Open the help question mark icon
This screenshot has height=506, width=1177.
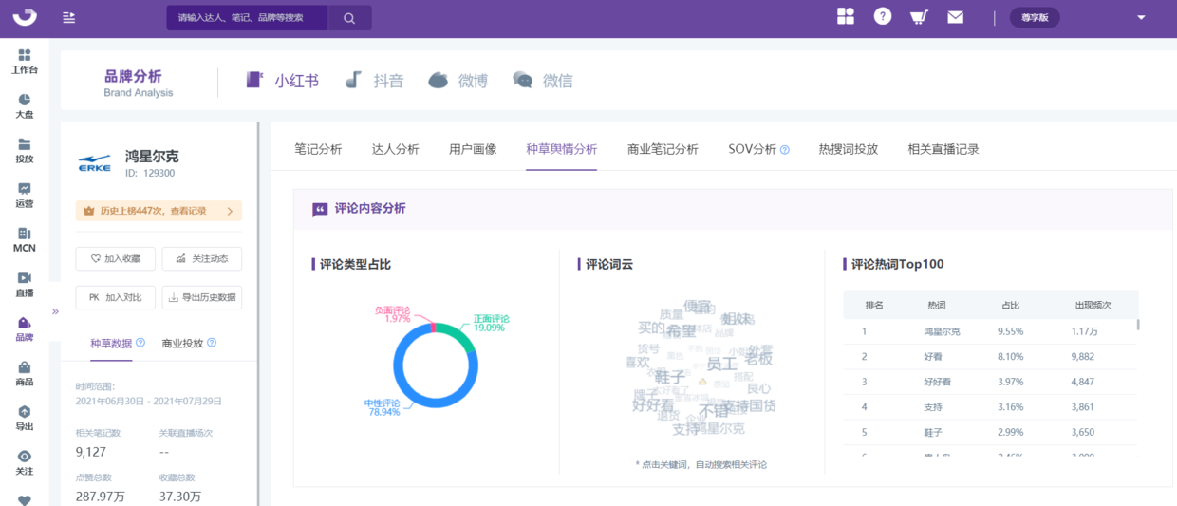pos(883,16)
